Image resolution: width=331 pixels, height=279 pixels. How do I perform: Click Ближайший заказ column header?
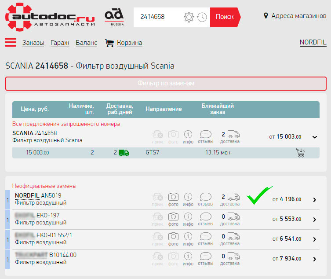pos(218,109)
